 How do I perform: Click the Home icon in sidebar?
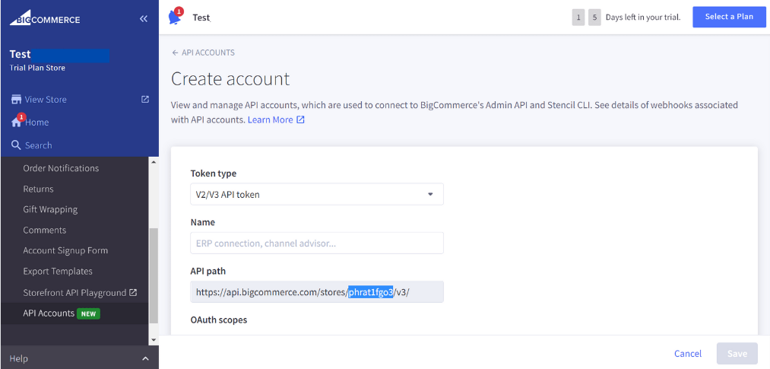[x=16, y=122]
